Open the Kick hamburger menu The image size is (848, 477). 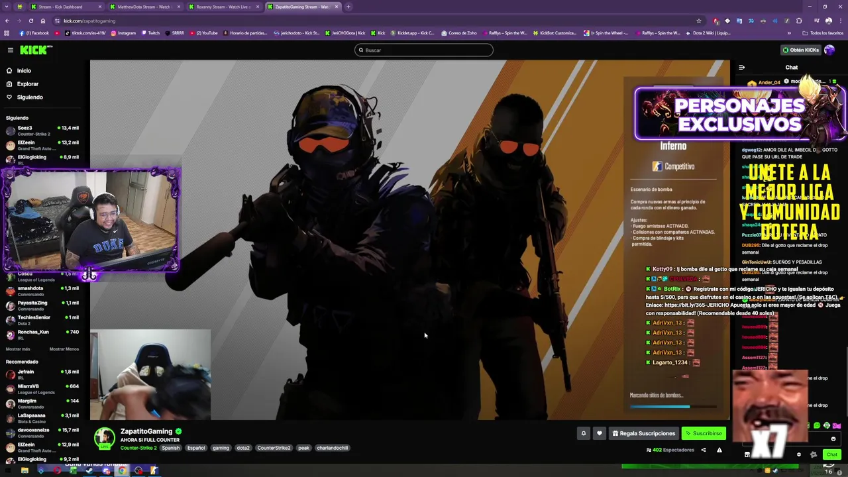coord(10,50)
